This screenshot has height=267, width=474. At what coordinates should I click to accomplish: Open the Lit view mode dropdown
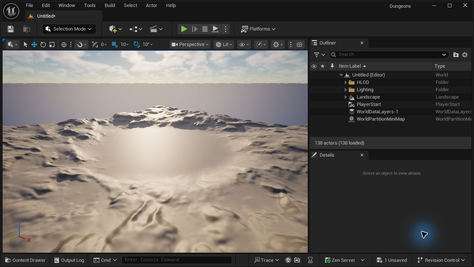pos(224,44)
